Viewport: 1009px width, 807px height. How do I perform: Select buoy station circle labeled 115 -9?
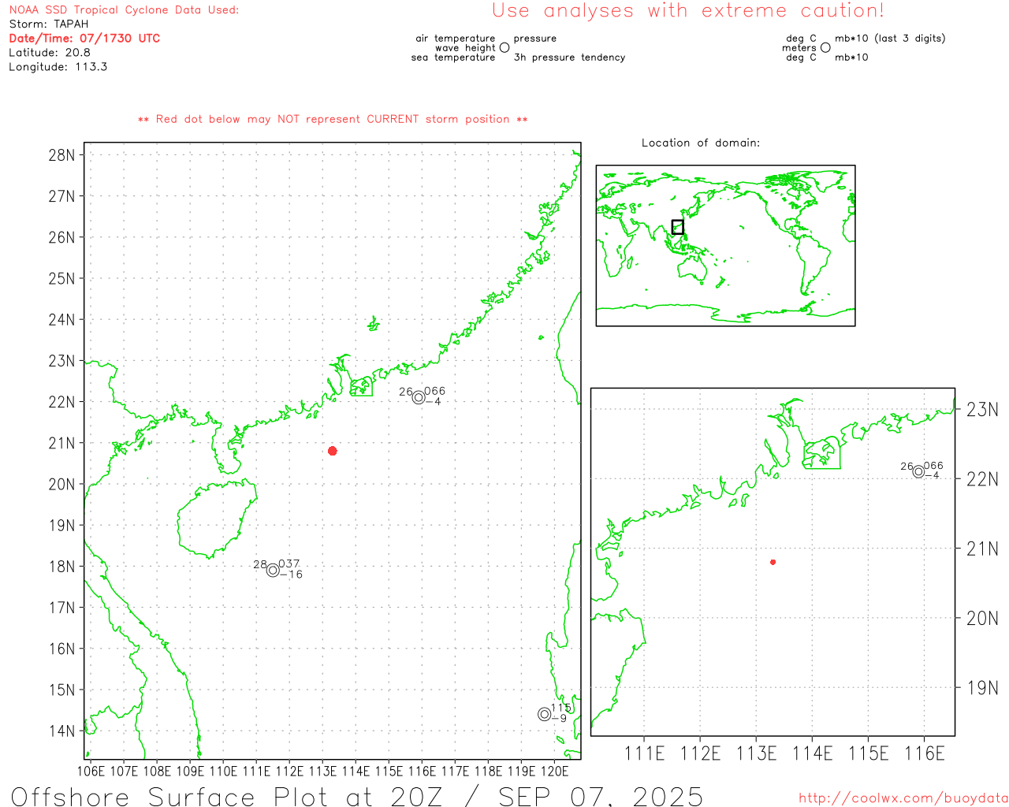[x=544, y=714]
